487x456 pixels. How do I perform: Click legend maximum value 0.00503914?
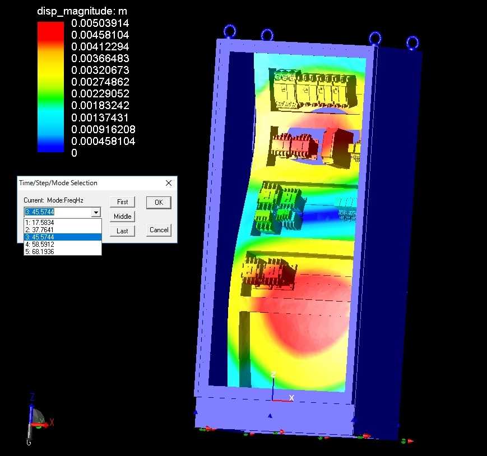coord(100,23)
